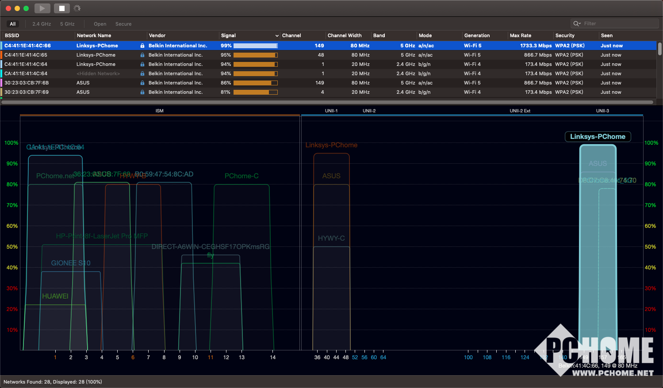This screenshot has height=388, width=663.
Task: Click the highlighted Linksys-PChome label in the graph
Action: pos(598,137)
